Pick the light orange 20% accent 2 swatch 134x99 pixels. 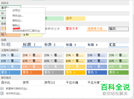point(32,55)
